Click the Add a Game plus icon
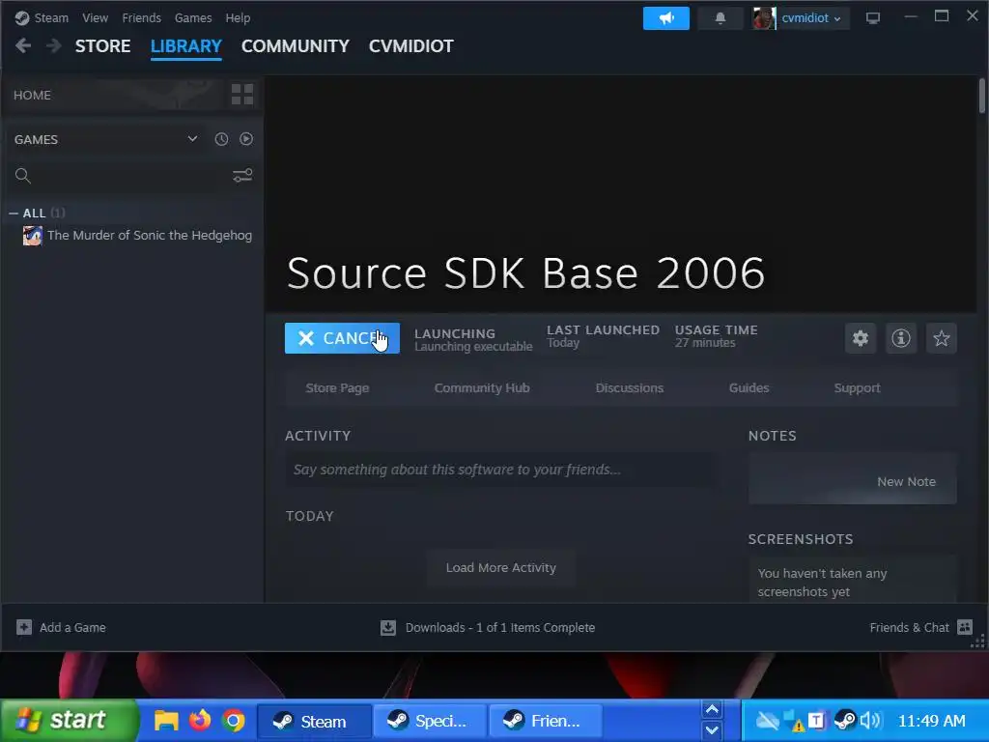 pos(24,627)
